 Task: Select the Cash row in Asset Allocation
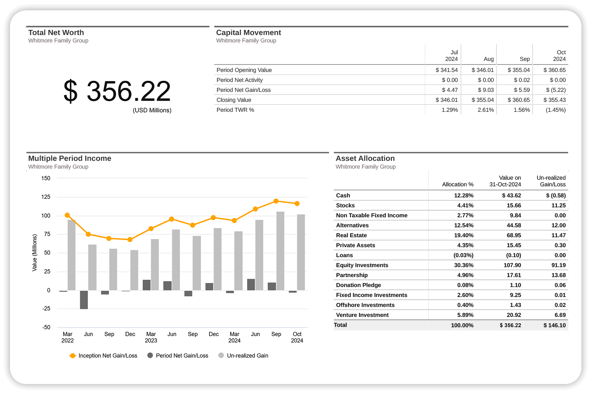pyautogui.click(x=451, y=196)
